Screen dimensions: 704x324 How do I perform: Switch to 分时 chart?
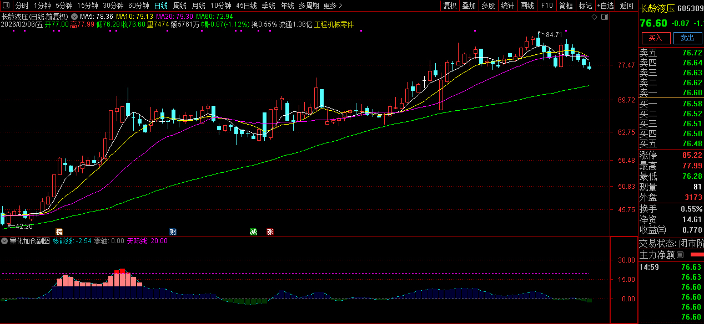point(22,6)
